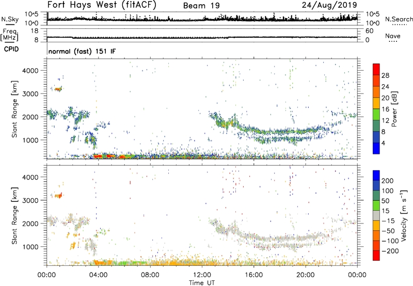Click the red top segment of Power colorbar

376,69
